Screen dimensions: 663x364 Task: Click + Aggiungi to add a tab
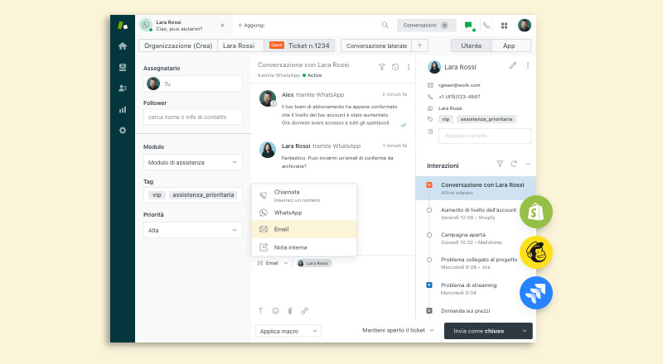click(251, 26)
